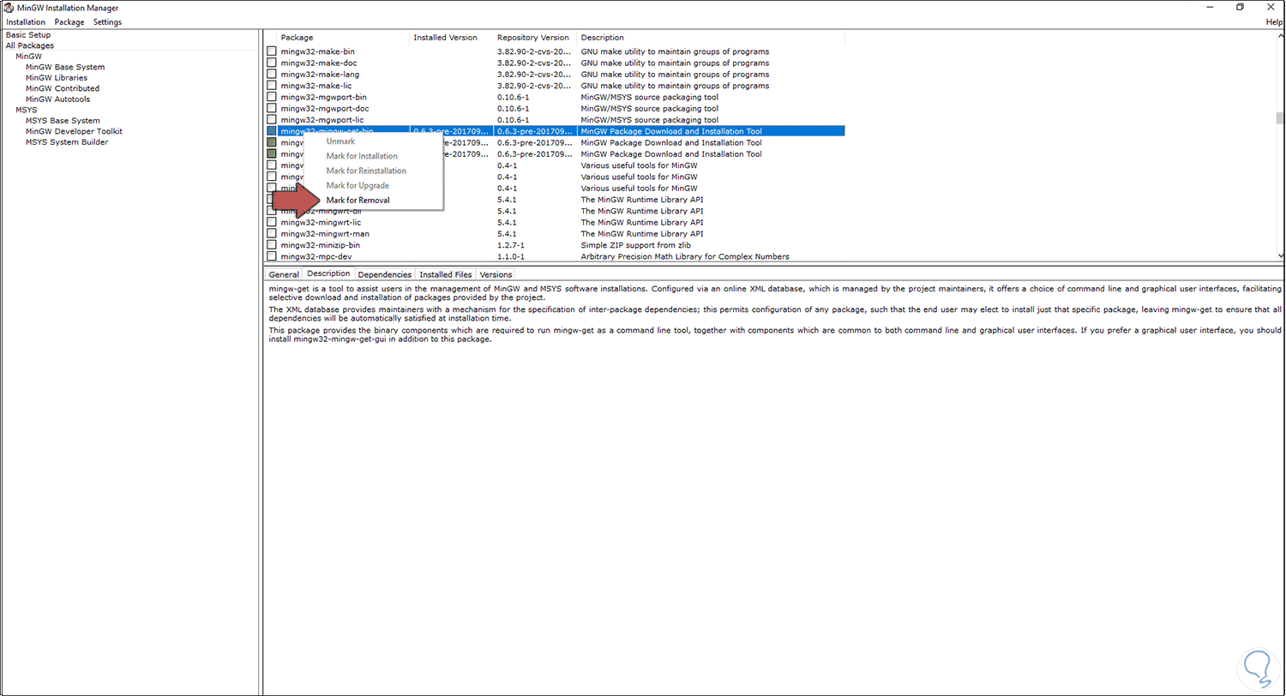This screenshot has width=1286, height=696.
Task: Click description 'Simple ZIP support from zlib'
Action: (638, 245)
